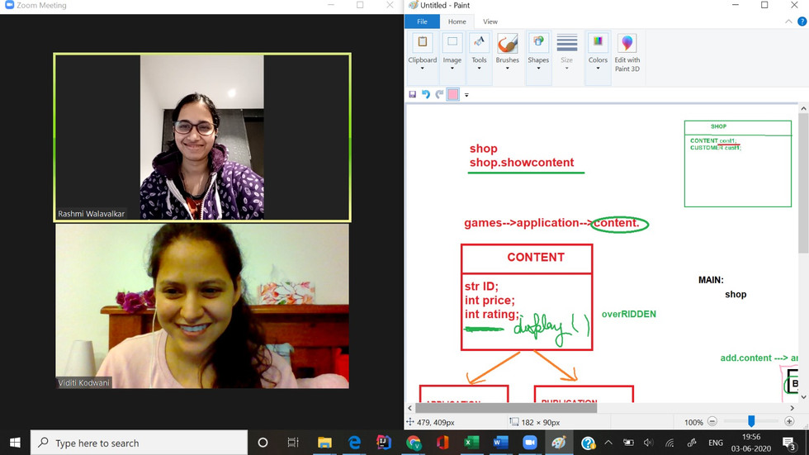Open the File menu in Paint
Image resolution: width=809 pixels, height=455 pixels.
(x=422, y=21)
